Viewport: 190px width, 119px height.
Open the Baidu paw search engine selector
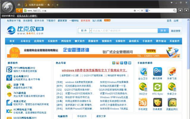147,11
